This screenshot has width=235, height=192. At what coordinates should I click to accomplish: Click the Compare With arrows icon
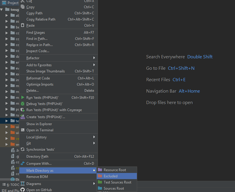click(23, 163)
